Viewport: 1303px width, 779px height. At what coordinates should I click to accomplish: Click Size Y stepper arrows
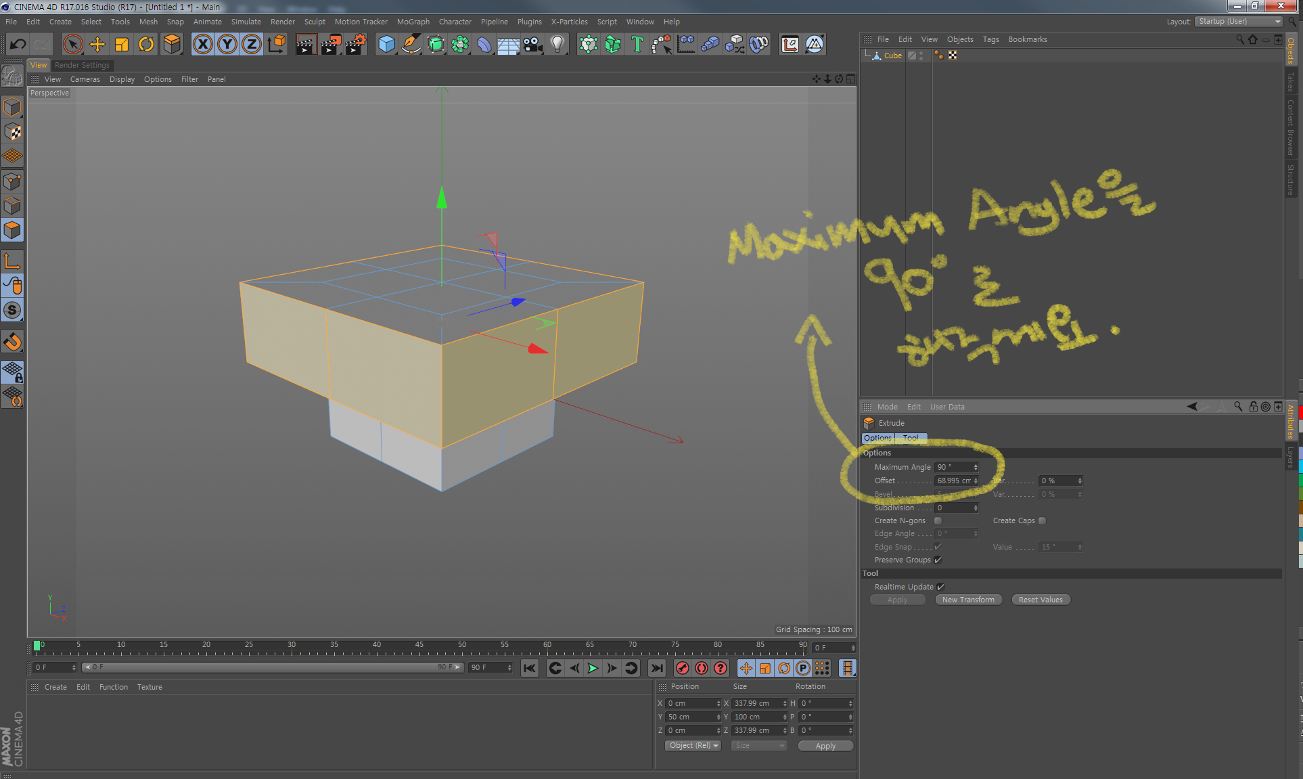point(785,717)
